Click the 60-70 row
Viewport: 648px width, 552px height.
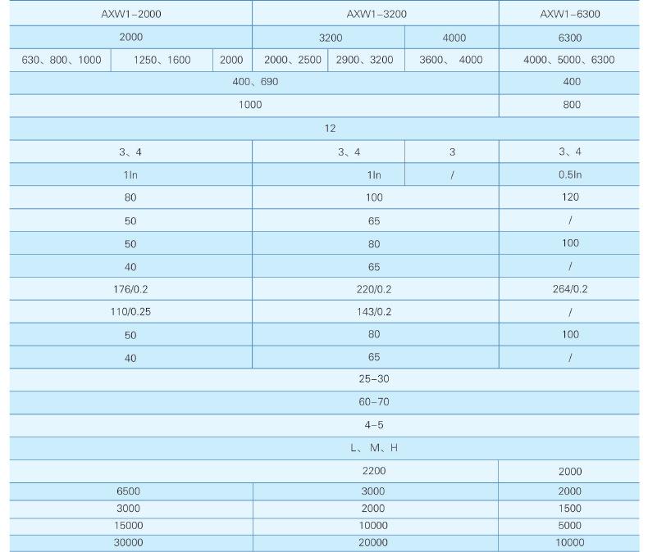(374, 403)
